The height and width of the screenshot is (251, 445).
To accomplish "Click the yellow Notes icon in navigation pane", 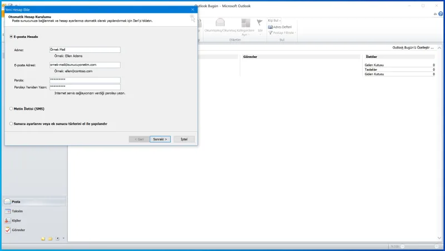I will (43, 239).
